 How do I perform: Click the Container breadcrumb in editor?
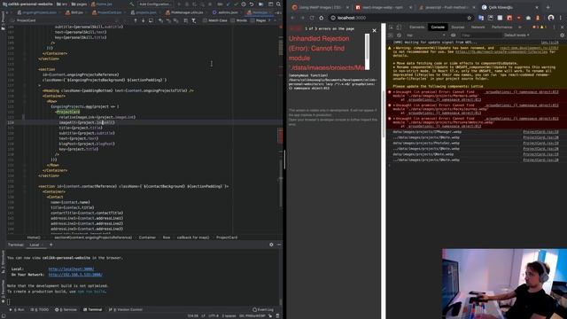[147, 237]
